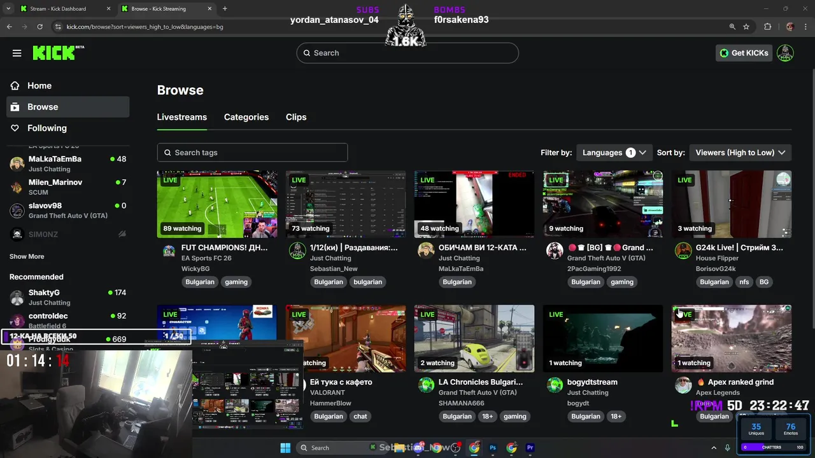Open the House Flipper category link
Image resolution: width=815 pixels, height=458 pixels.
717,258
